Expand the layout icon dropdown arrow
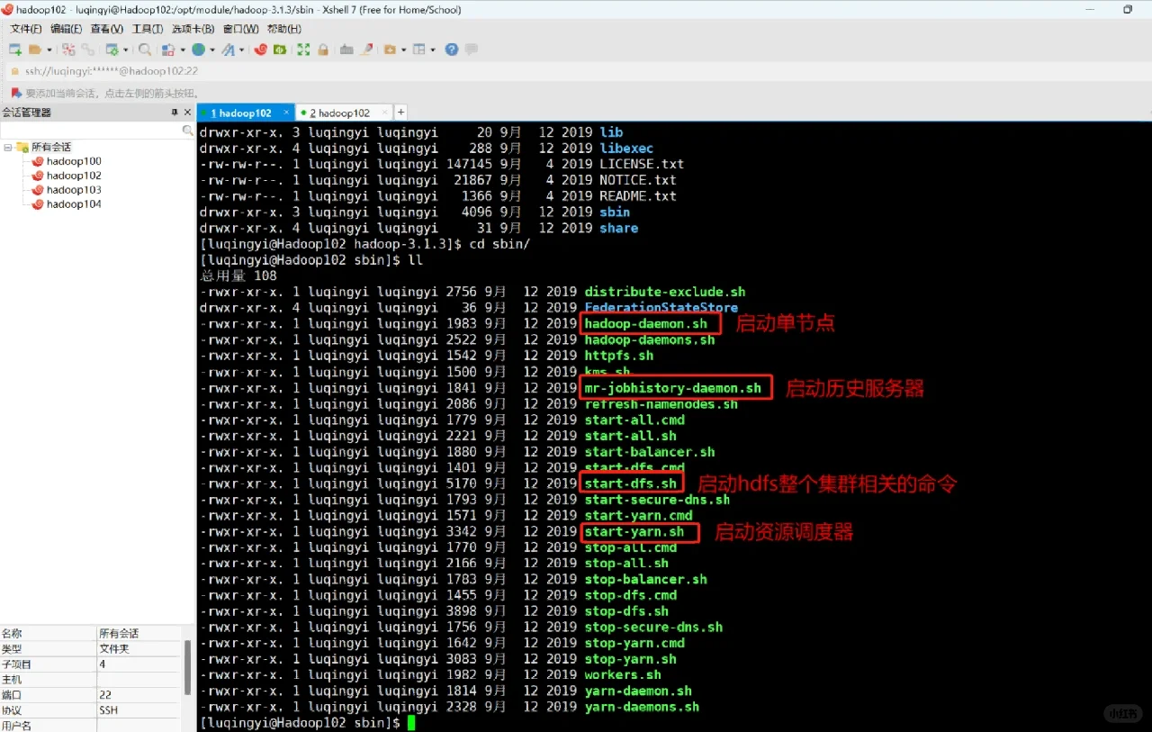 [x=433, y=50]
